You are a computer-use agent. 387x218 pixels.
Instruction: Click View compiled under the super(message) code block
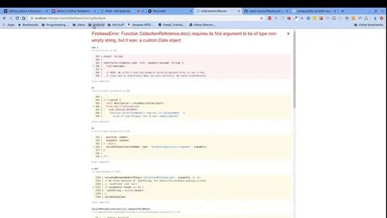[100, 81]
